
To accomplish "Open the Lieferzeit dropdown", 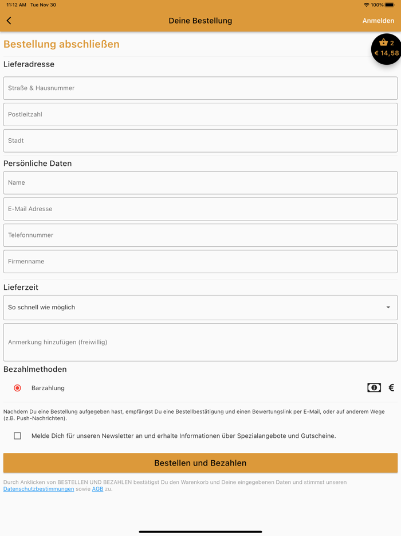I will (x=195, y=308).
